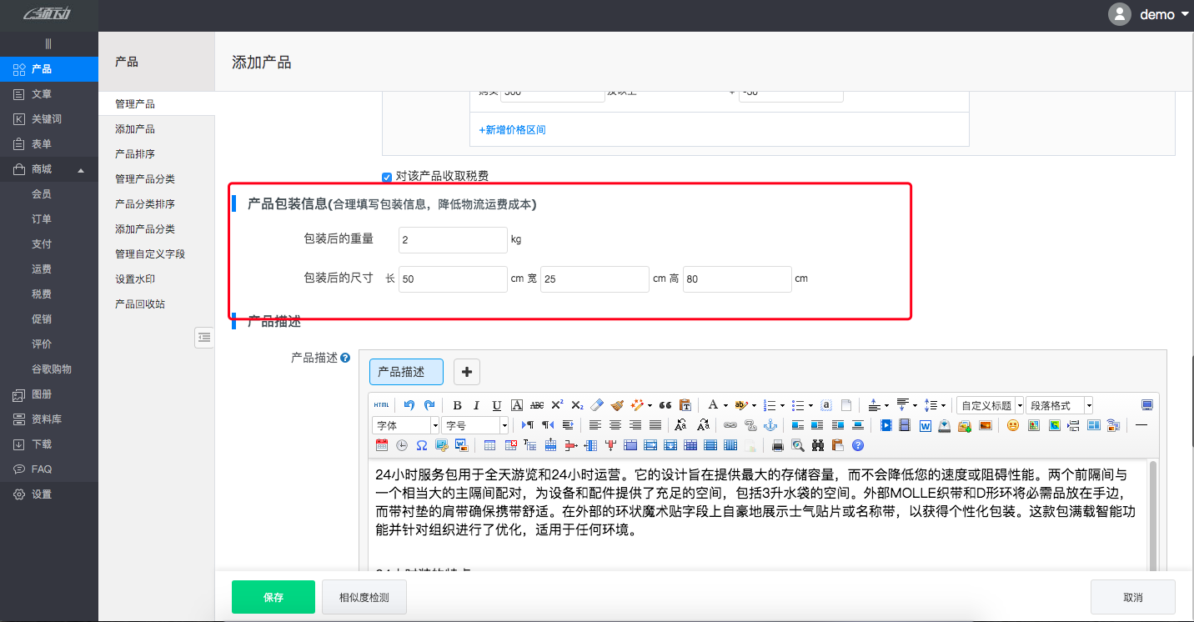The width and height of the screenshot is (1194, 622).
Task: Click the +新增价格区间 link
Action: (x=512, y=130)
